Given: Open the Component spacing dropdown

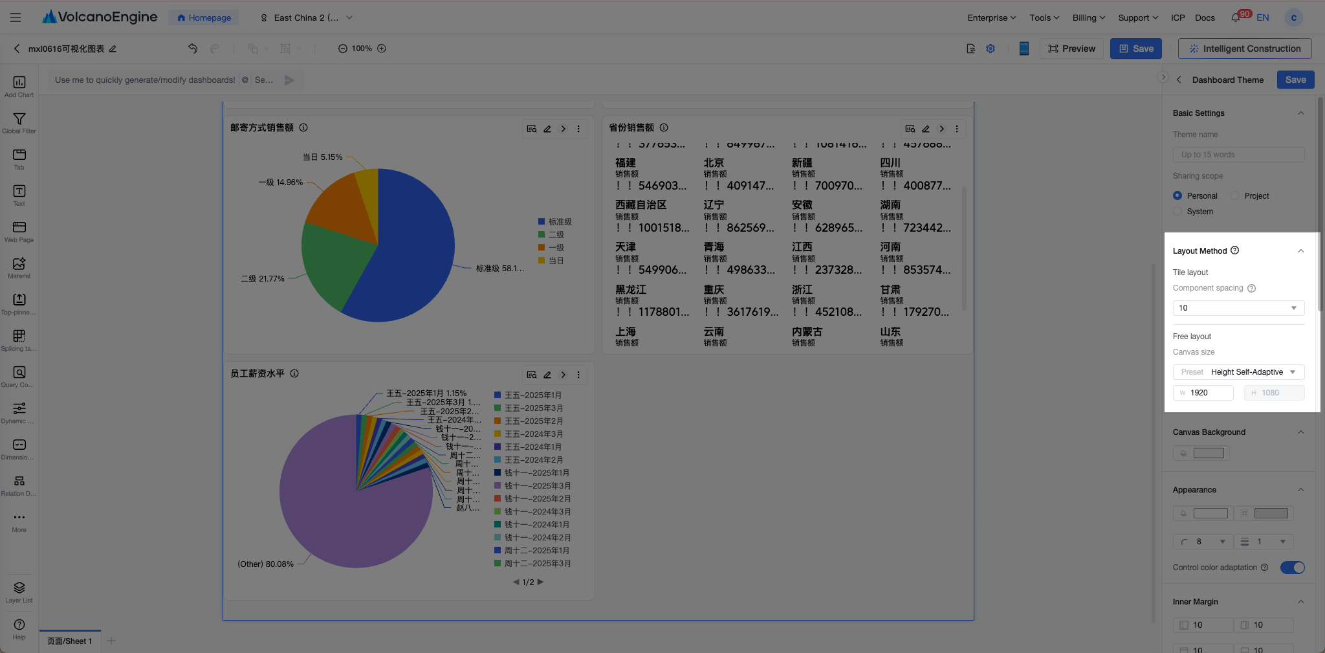Looking at the screenshot, I should pos(1238,308).
